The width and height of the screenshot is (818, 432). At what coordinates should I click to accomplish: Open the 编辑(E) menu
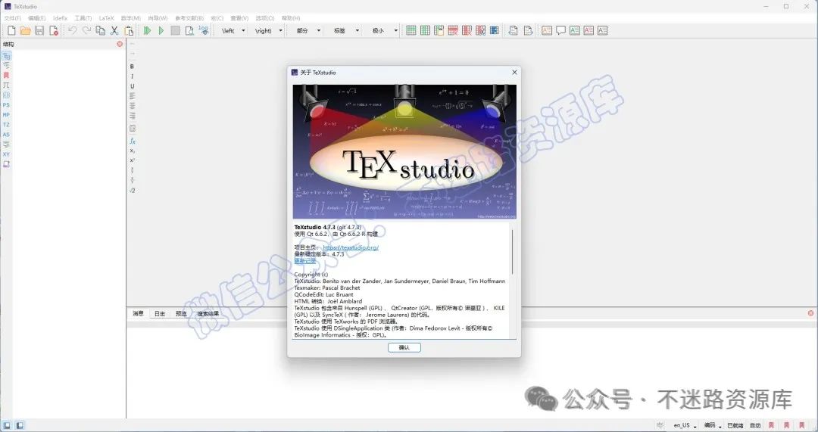point(36,18)
